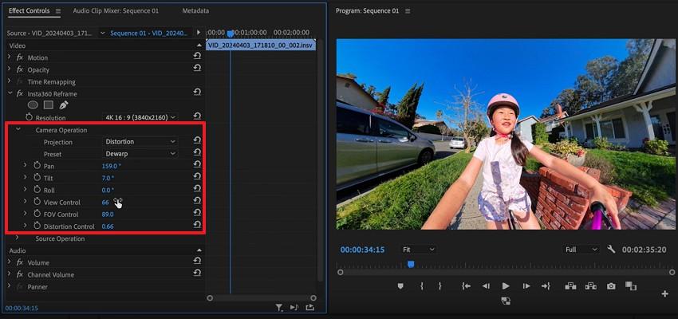Open the Fit zoom level dropdown
678x319 pixels.
coord(418,250)
